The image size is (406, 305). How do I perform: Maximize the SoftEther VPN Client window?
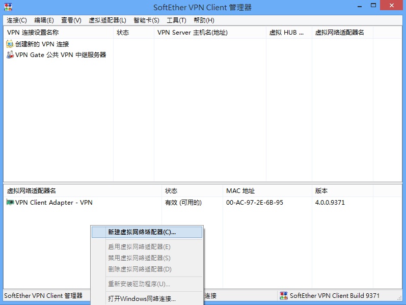[x=373, y=6]
